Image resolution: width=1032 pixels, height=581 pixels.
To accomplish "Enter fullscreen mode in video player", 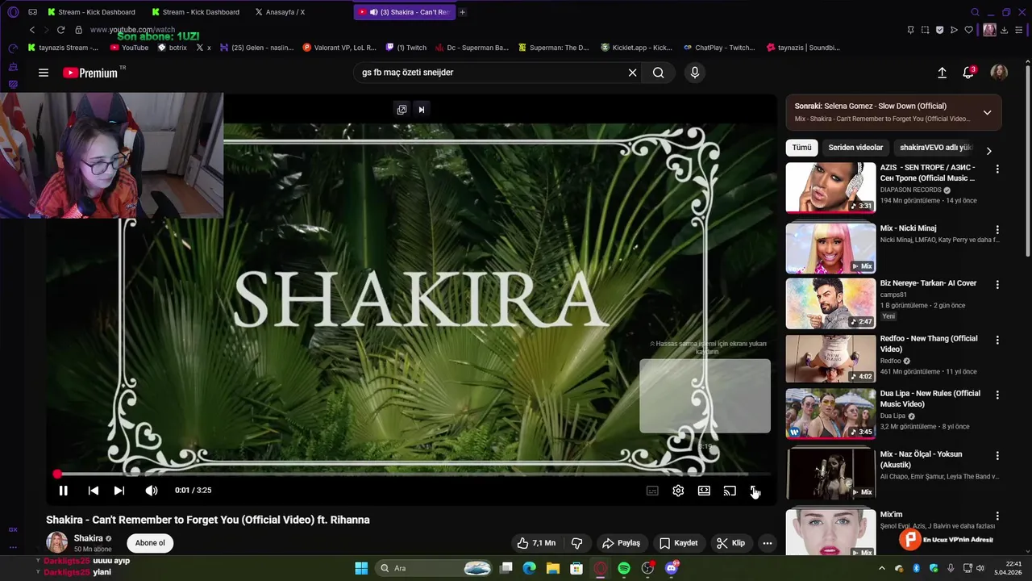I will (x=755, y=491).
